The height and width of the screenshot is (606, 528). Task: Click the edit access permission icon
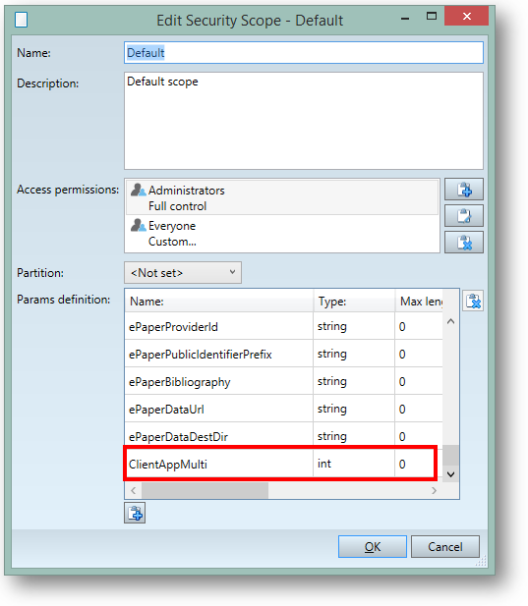(464, 216)
